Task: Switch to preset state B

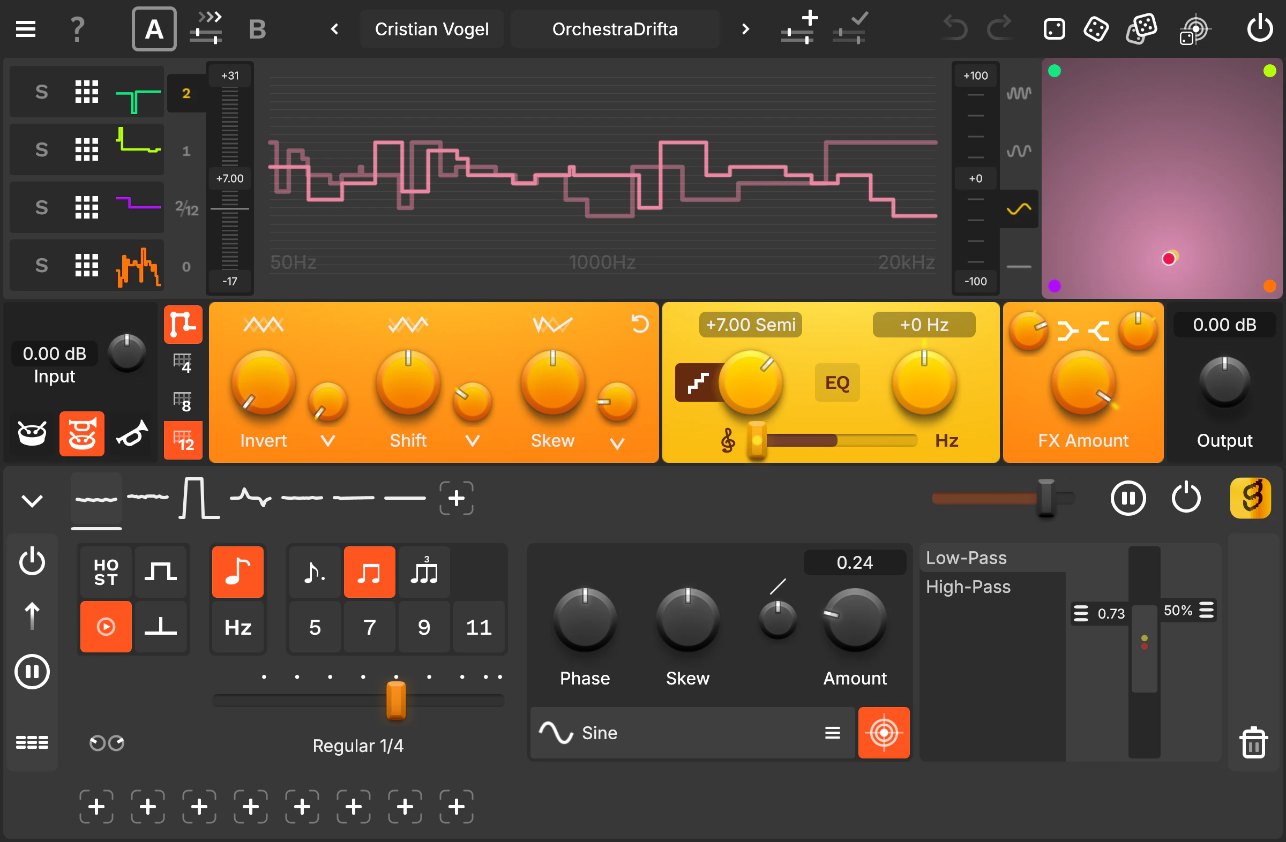Action: [x=257, y=28]
